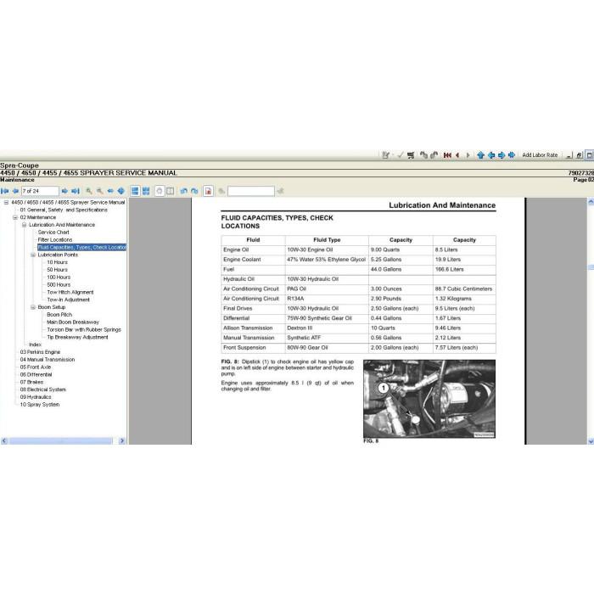The image size is (594, 594).
Task: Click Add Labor Rate button
Action: click(540, 155)
